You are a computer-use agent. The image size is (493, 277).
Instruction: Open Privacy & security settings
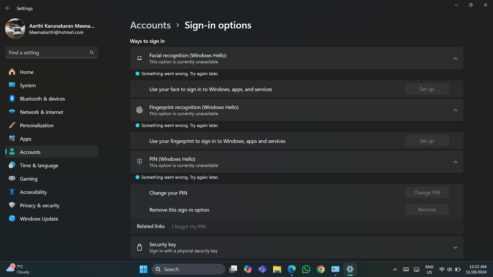pos(52,205)
